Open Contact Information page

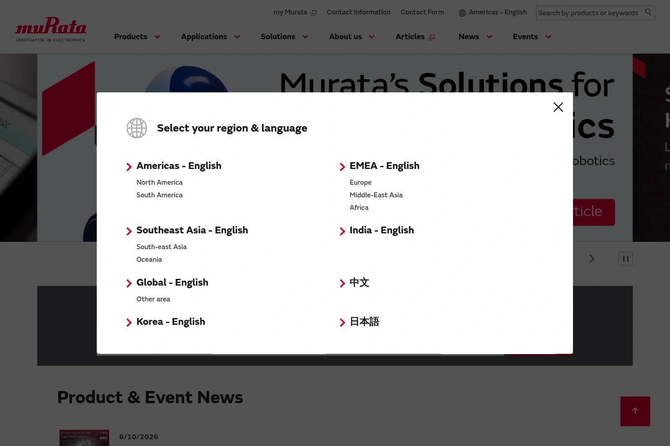[359, 13]
